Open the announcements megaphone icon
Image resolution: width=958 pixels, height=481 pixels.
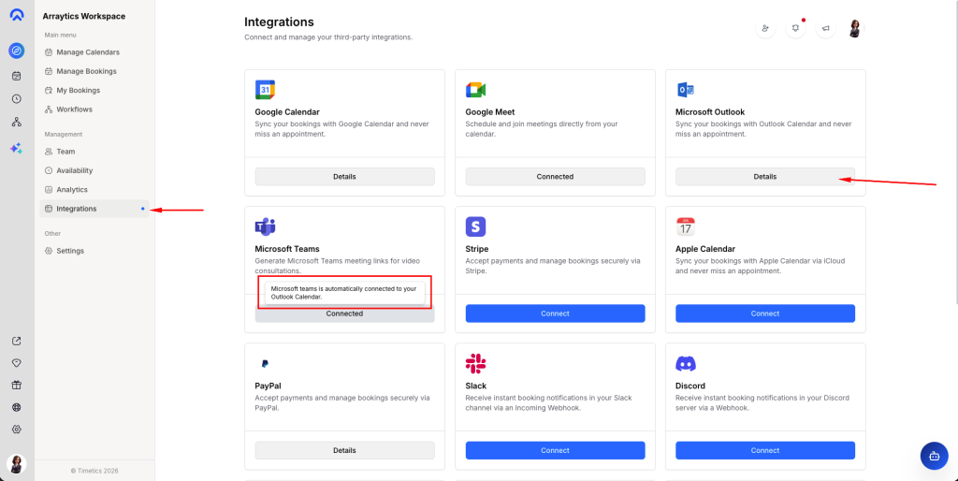coord(825,28)
